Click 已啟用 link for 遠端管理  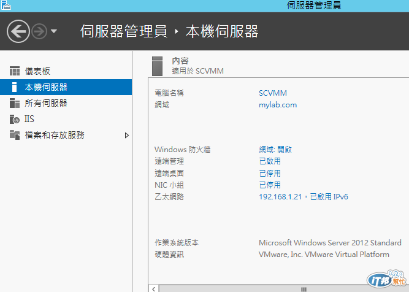pos(270,161)
